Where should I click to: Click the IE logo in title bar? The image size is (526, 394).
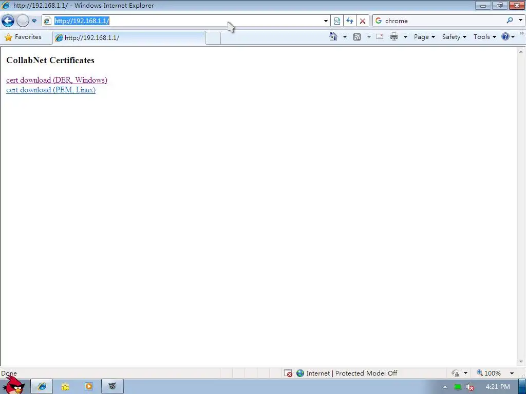(6, 5)
